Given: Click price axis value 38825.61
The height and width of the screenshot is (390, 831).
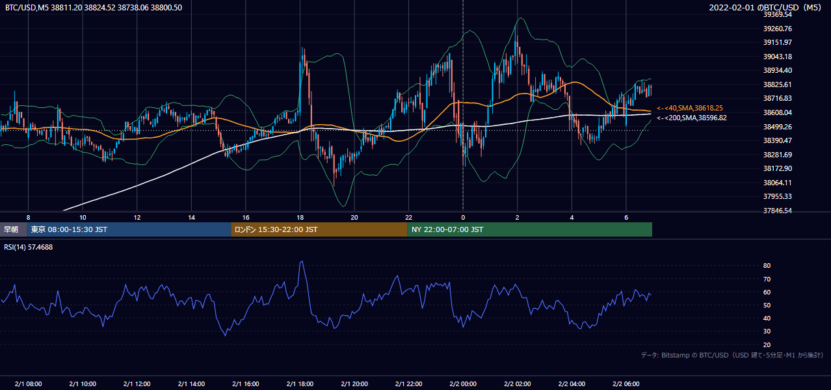Looking at the screenshot, I should tap(777, 84).
